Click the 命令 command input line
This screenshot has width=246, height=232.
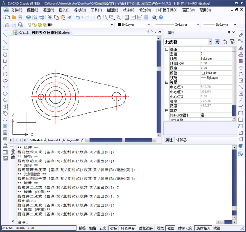tap(117, 222)
